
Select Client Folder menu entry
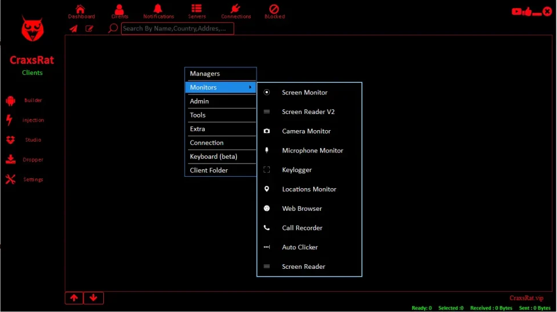pos(221,170)
